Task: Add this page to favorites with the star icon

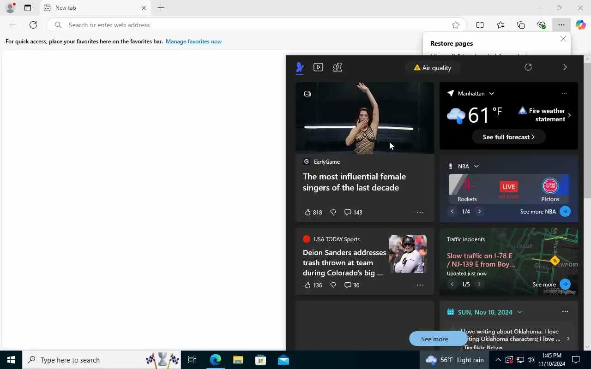Action: [x=456, y=25]
